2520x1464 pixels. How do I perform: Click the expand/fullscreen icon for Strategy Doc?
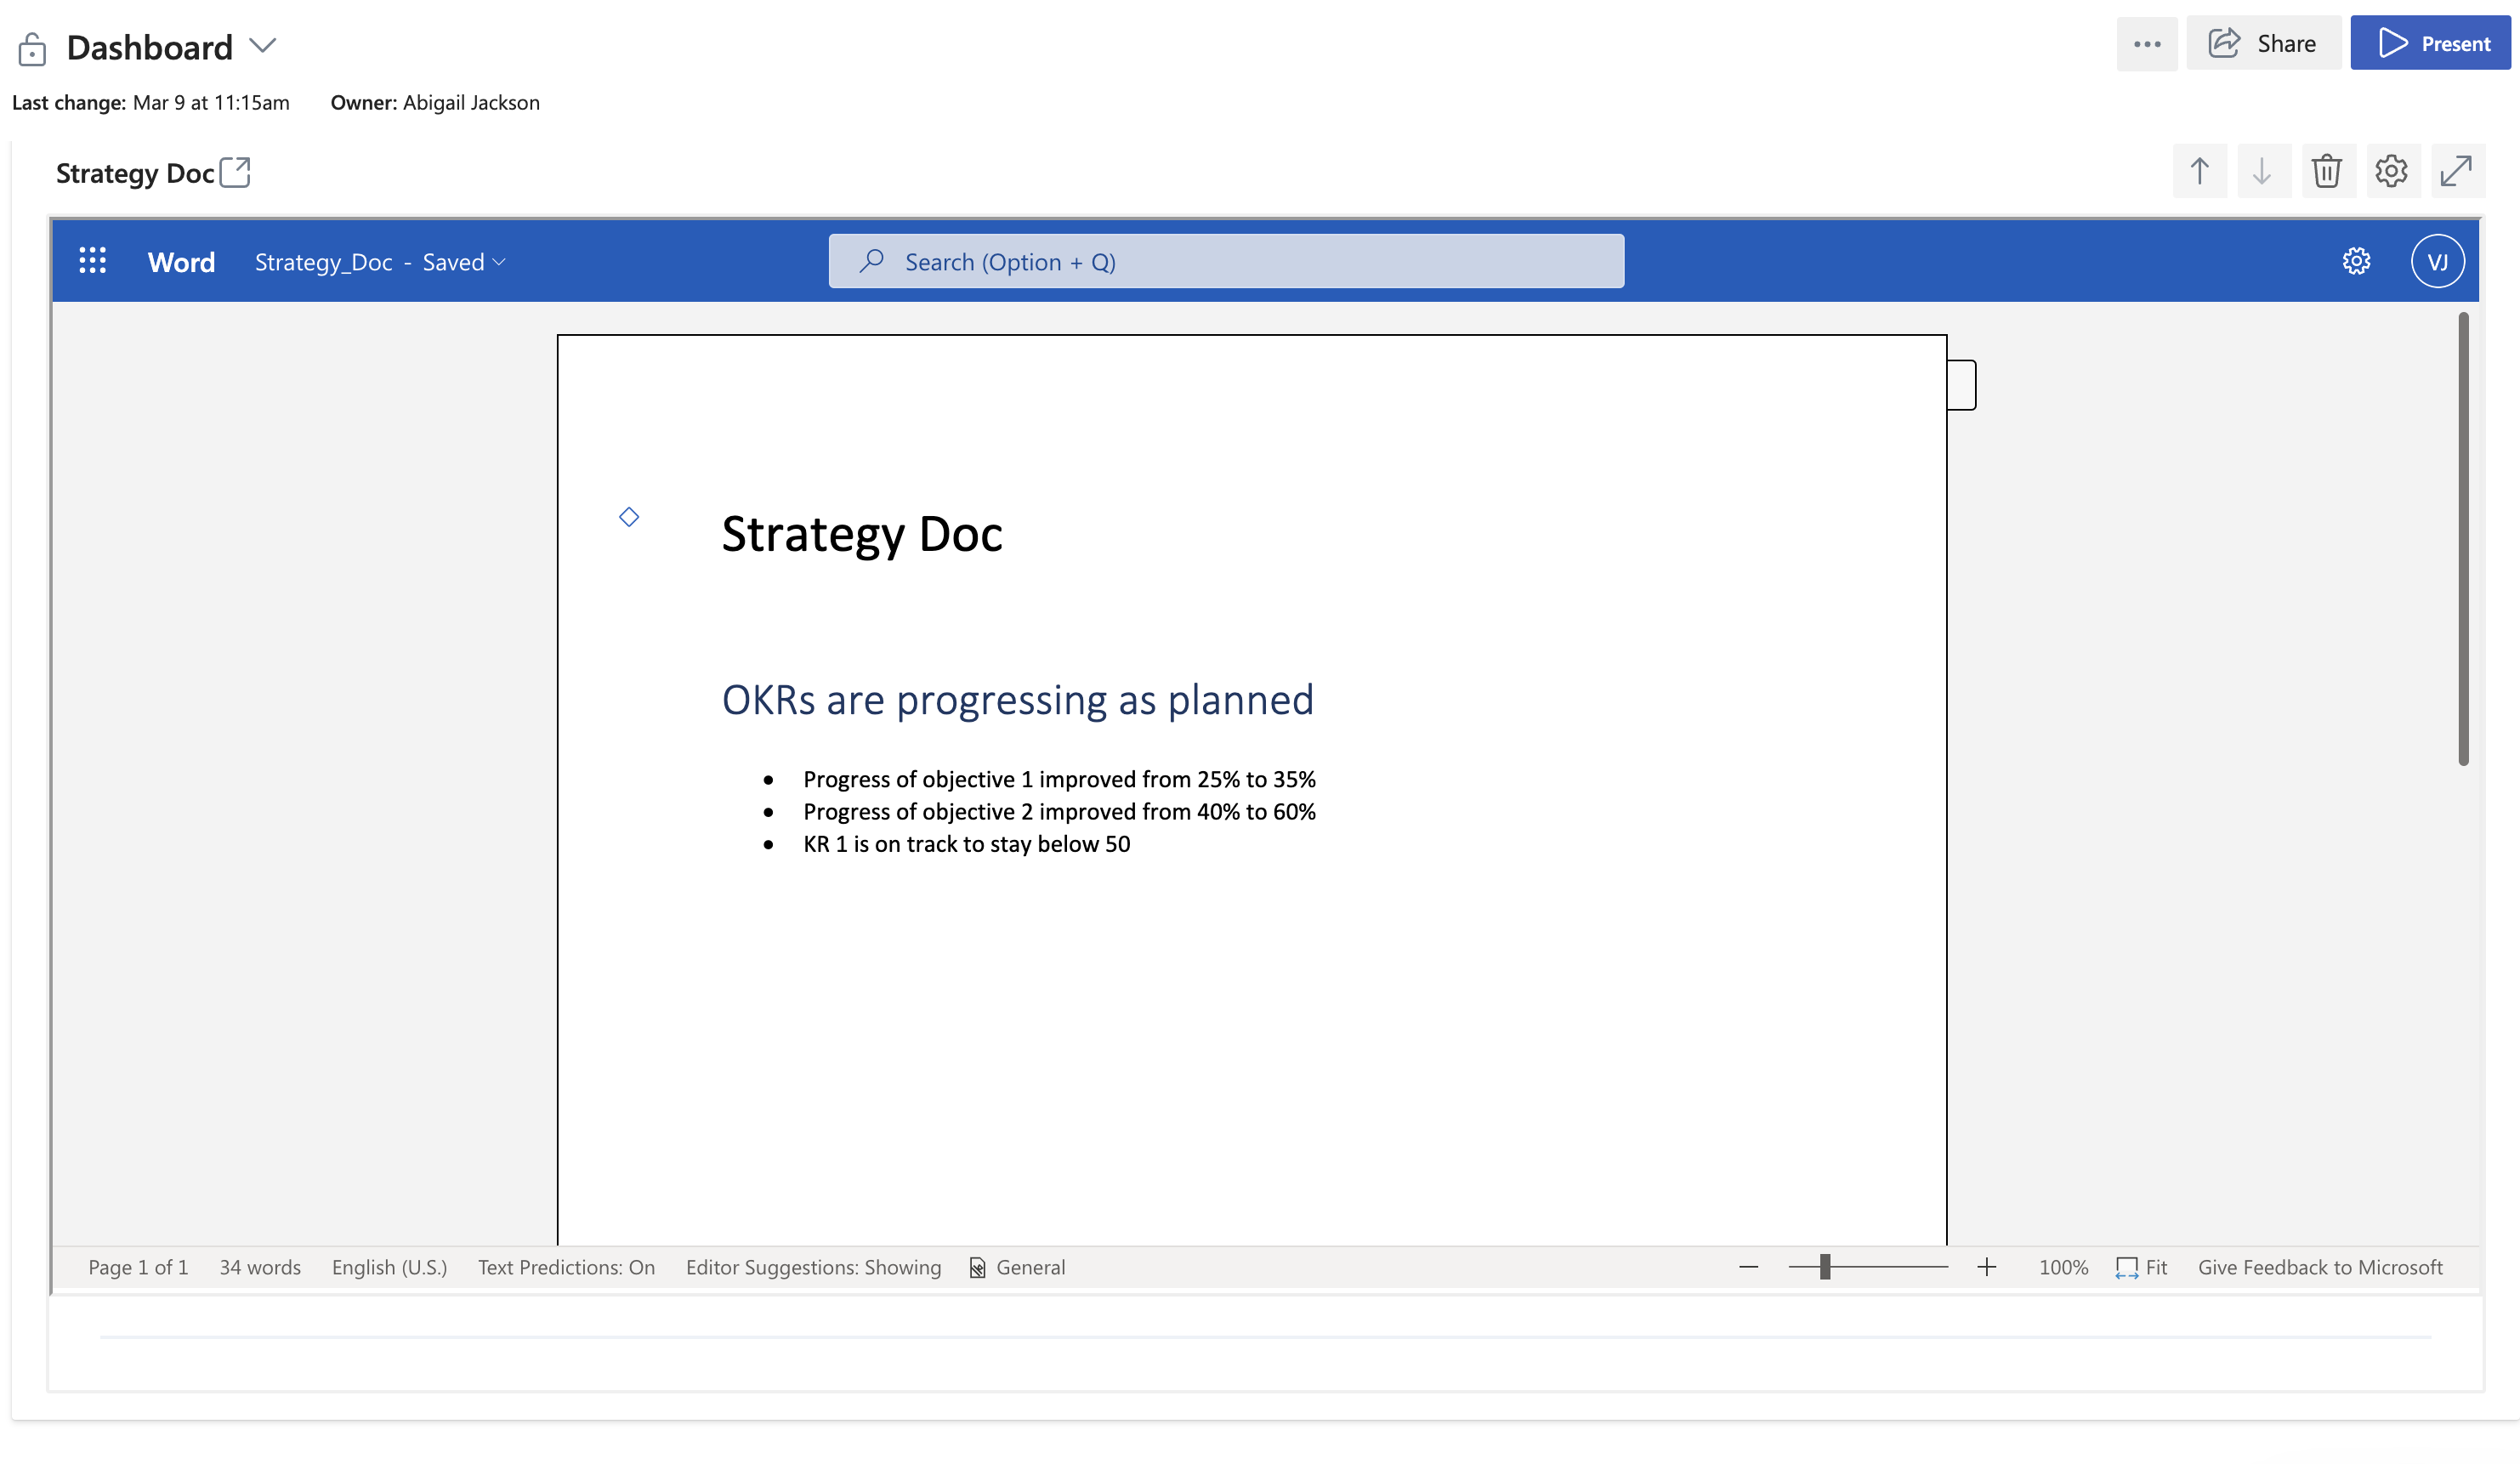tap(2454, 171)
